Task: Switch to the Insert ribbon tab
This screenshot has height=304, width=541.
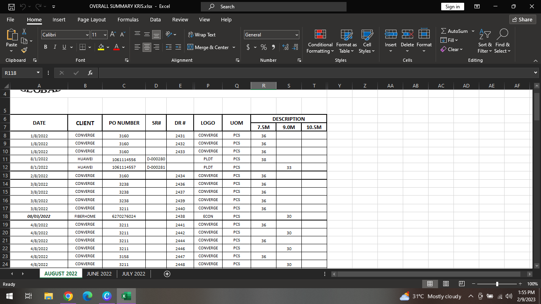Action: pyautogui.click(x=59, y=19)
